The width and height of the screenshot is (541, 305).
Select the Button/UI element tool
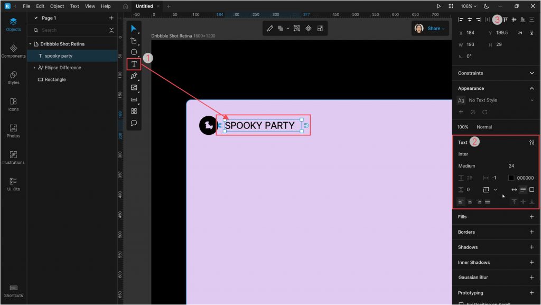click(x=134, y=99)
